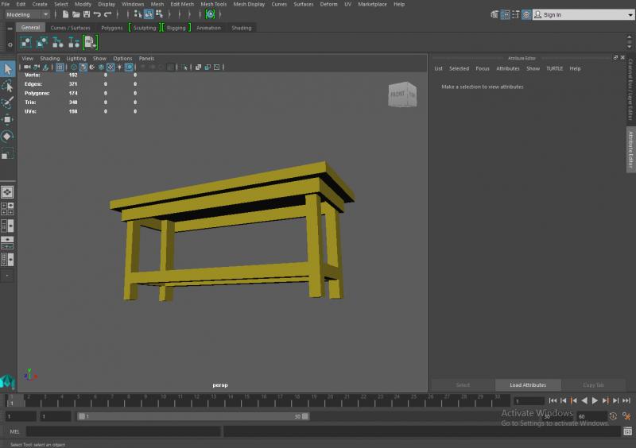Open the Script Editor icon
This screenshot has width=636, height=448.
[627, 431]
